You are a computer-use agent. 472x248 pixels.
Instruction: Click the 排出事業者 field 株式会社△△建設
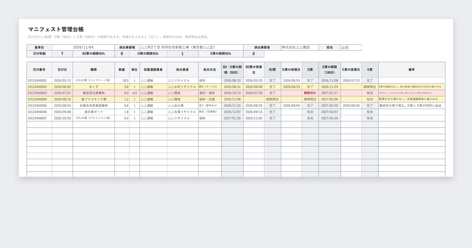300,48
